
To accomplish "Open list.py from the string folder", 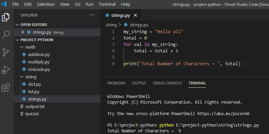I will click(x=33, y=91).
